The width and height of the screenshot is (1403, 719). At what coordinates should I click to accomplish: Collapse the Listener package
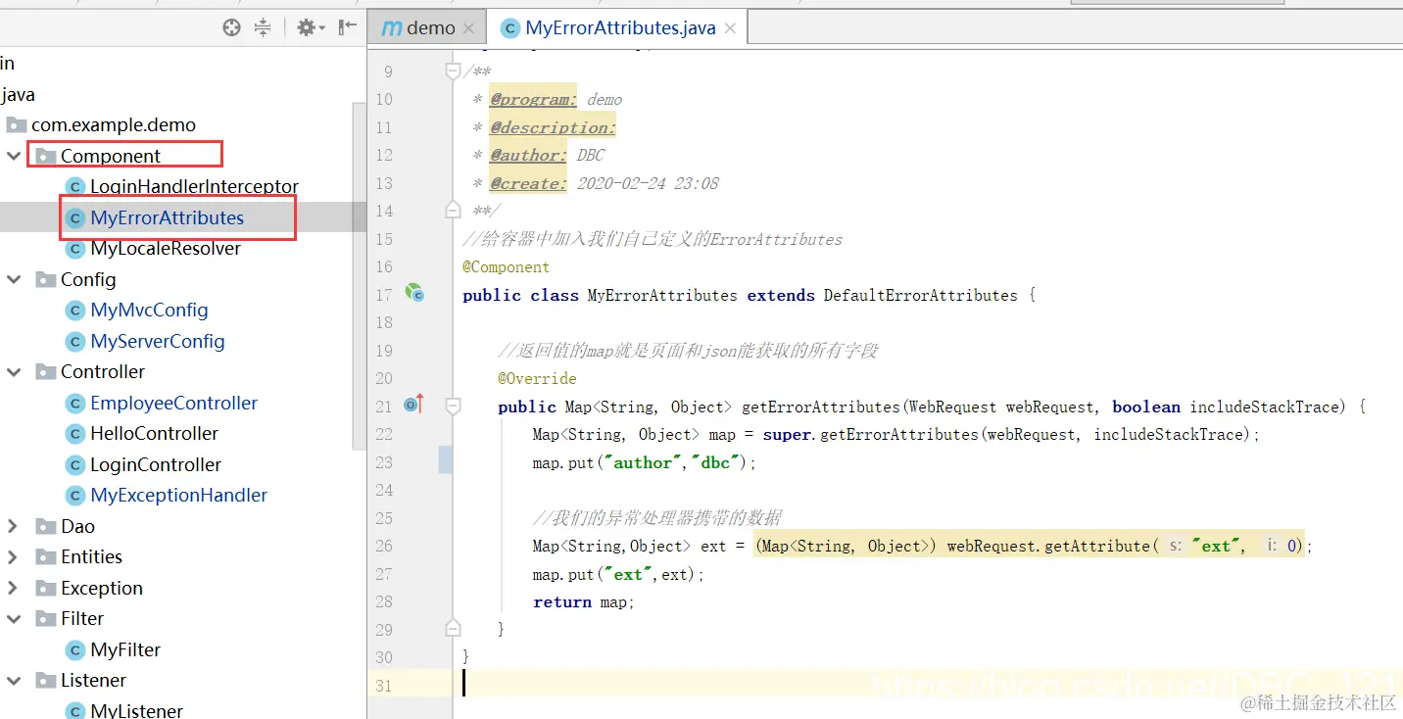click(14, 681)
